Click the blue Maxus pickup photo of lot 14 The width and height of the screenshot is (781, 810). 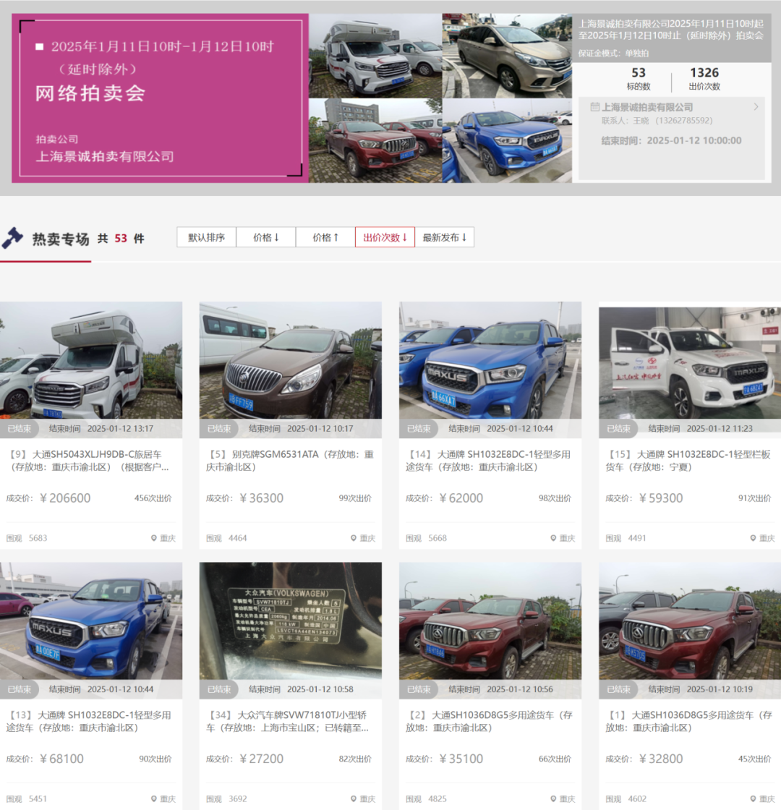click(490, 360)
